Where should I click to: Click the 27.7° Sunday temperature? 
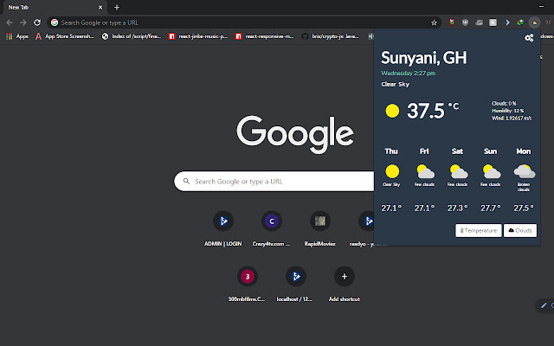coord(491,208)
